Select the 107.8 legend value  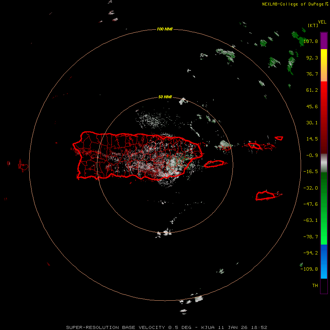pyautogui.click(x=311, y=41)
